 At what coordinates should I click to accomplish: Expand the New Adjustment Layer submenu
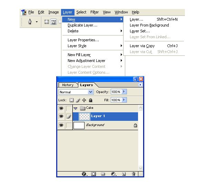[x=92, y=61]
